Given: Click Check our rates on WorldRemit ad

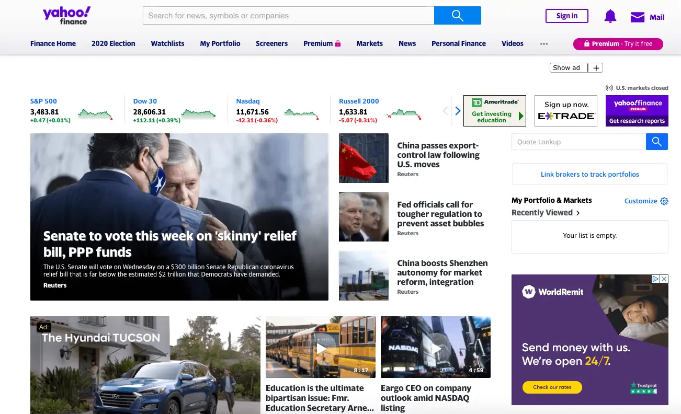Looking at the screenshot, I should (552, 387).
